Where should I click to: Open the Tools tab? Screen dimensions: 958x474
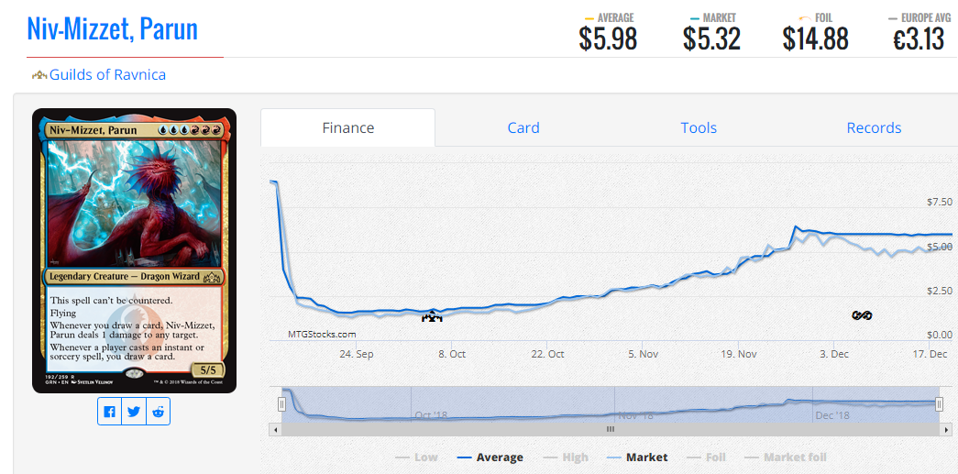pos(699,128)
